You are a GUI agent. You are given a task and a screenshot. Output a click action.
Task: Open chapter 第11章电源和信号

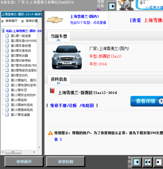coord(24,85)
